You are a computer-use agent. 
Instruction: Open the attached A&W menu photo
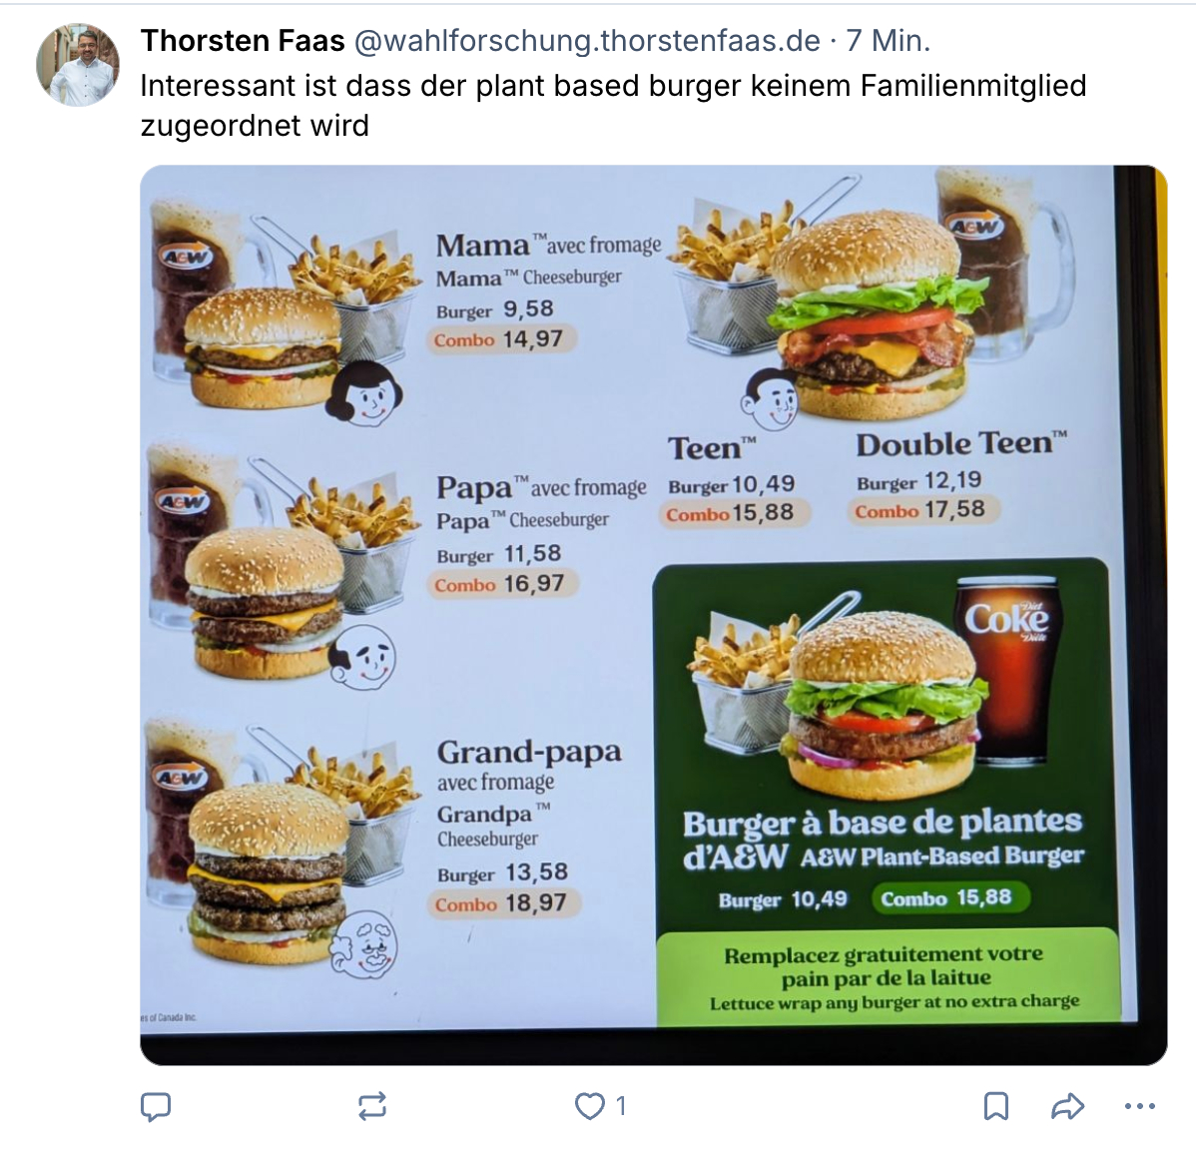(654, 615)
